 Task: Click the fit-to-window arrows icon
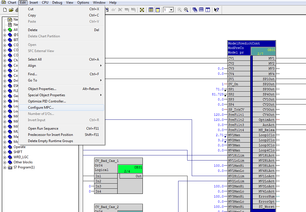pos(142,10)
